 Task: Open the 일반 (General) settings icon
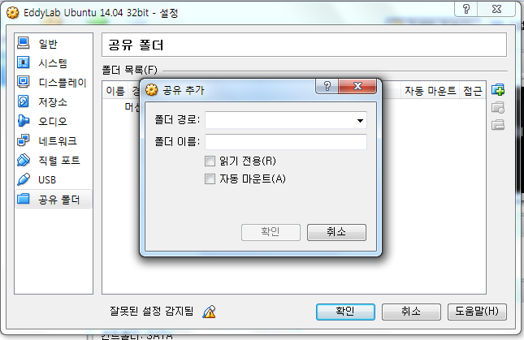[x=24, y=43]
